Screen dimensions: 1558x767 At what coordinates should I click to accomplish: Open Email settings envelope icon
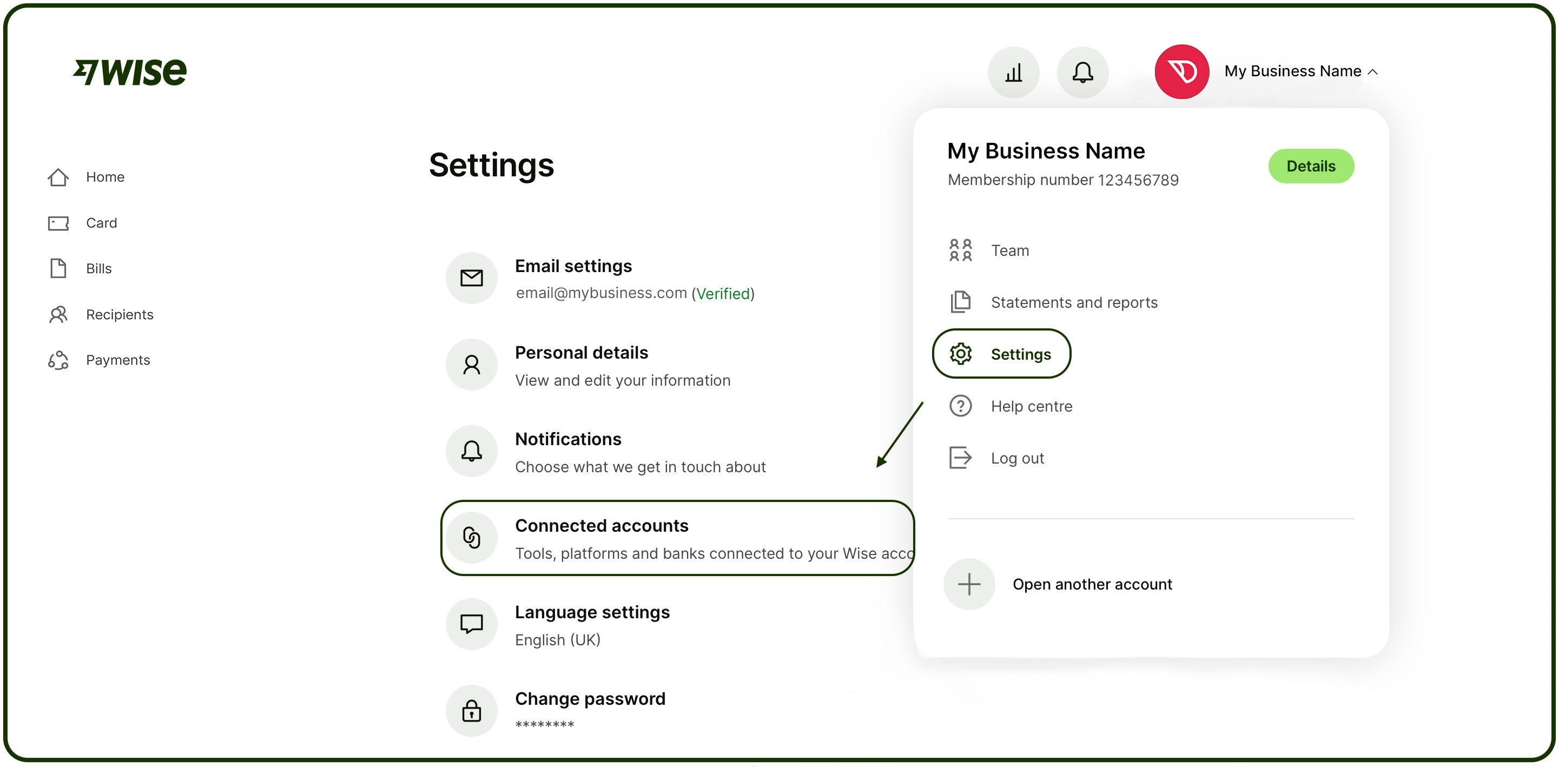tap(471, 277)
